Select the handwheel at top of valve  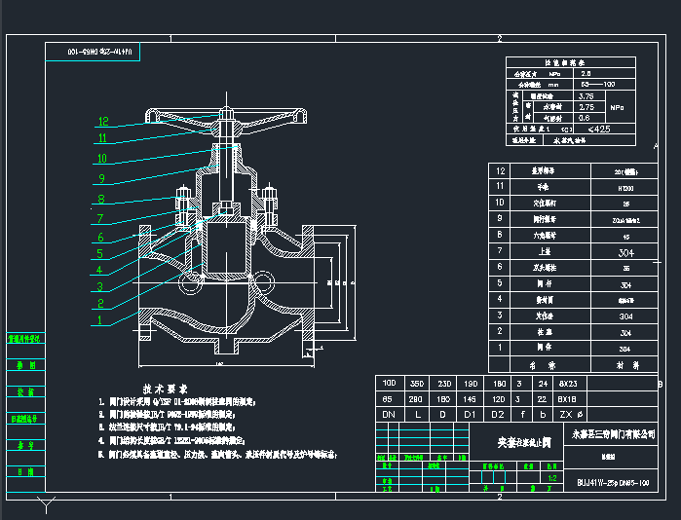[x=225, y=119]
